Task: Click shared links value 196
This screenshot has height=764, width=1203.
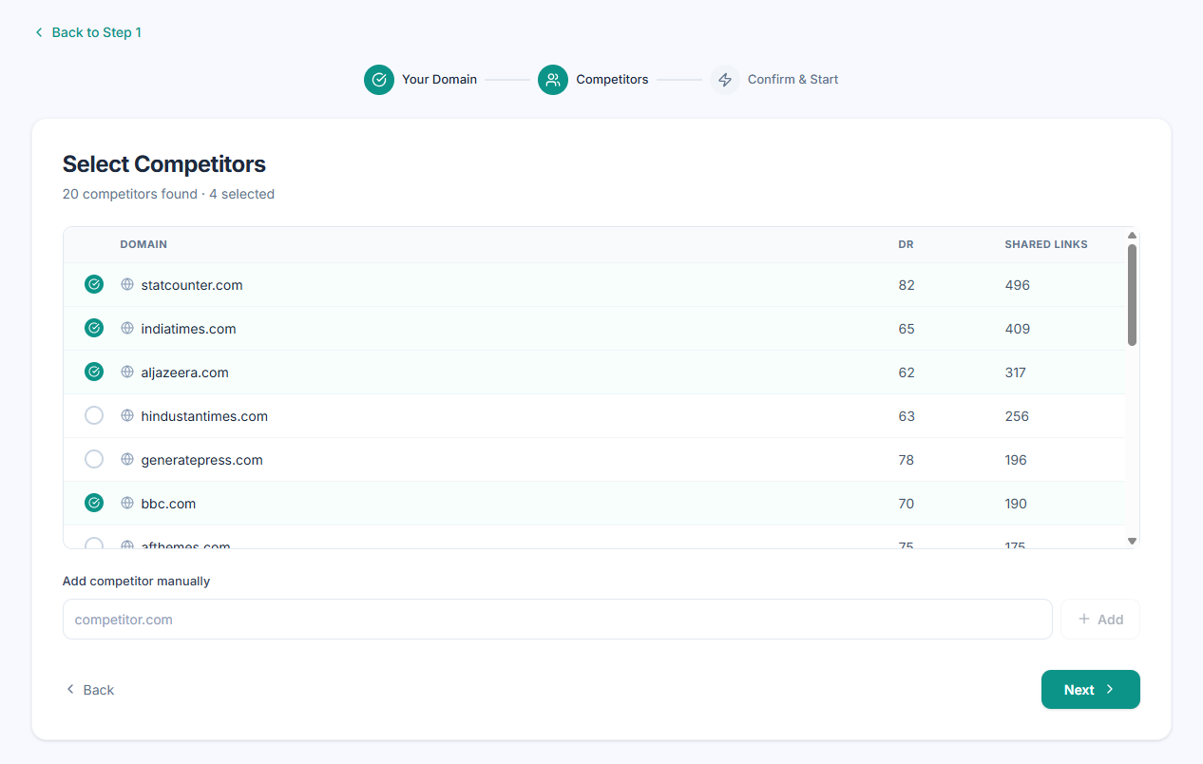Action: [x=1016, y=460]
